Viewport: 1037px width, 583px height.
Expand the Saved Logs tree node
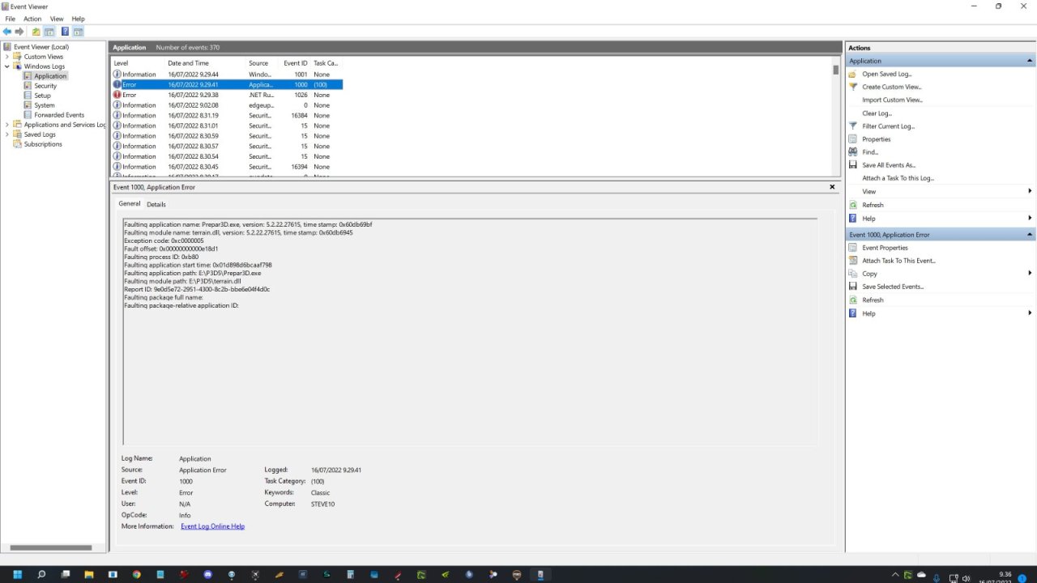point(7,134)
